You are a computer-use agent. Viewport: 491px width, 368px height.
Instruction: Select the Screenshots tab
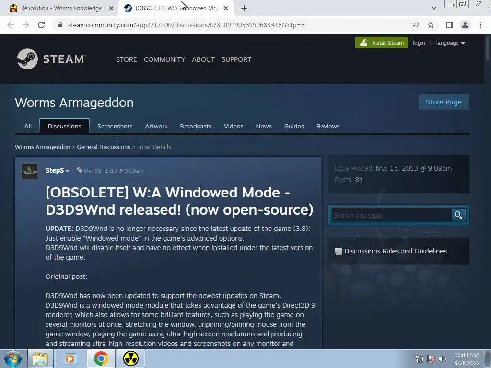[115, 126]
